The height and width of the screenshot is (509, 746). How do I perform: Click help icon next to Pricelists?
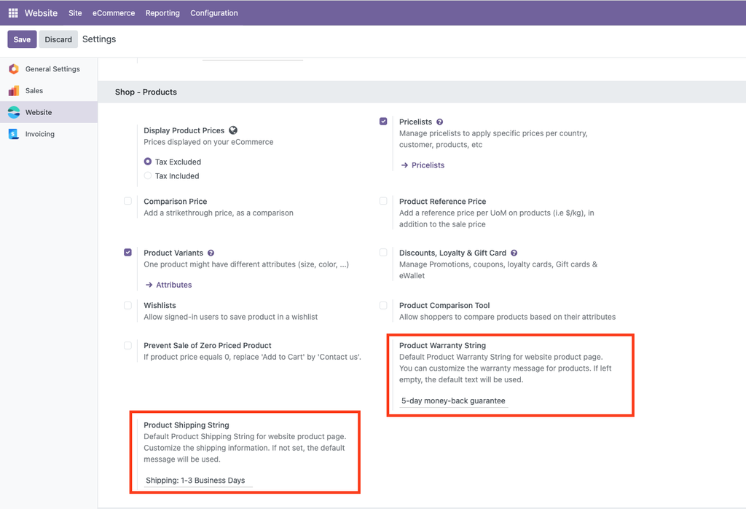pos(439,122)
